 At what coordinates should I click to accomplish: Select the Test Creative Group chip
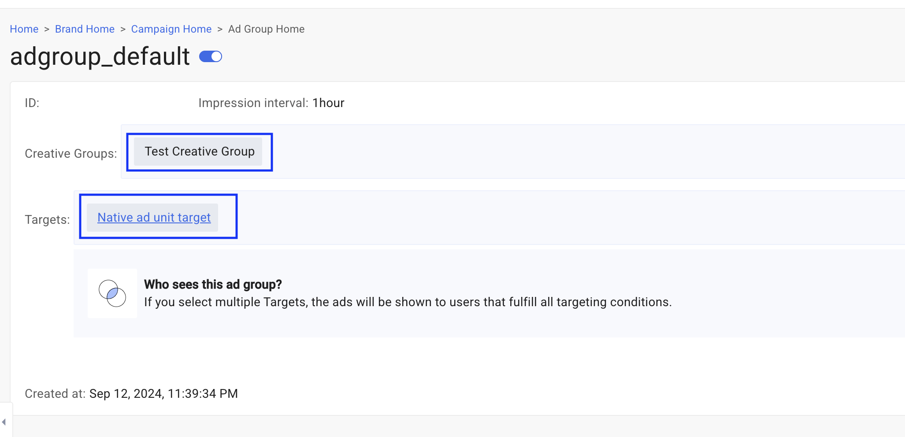click(199, 152)
